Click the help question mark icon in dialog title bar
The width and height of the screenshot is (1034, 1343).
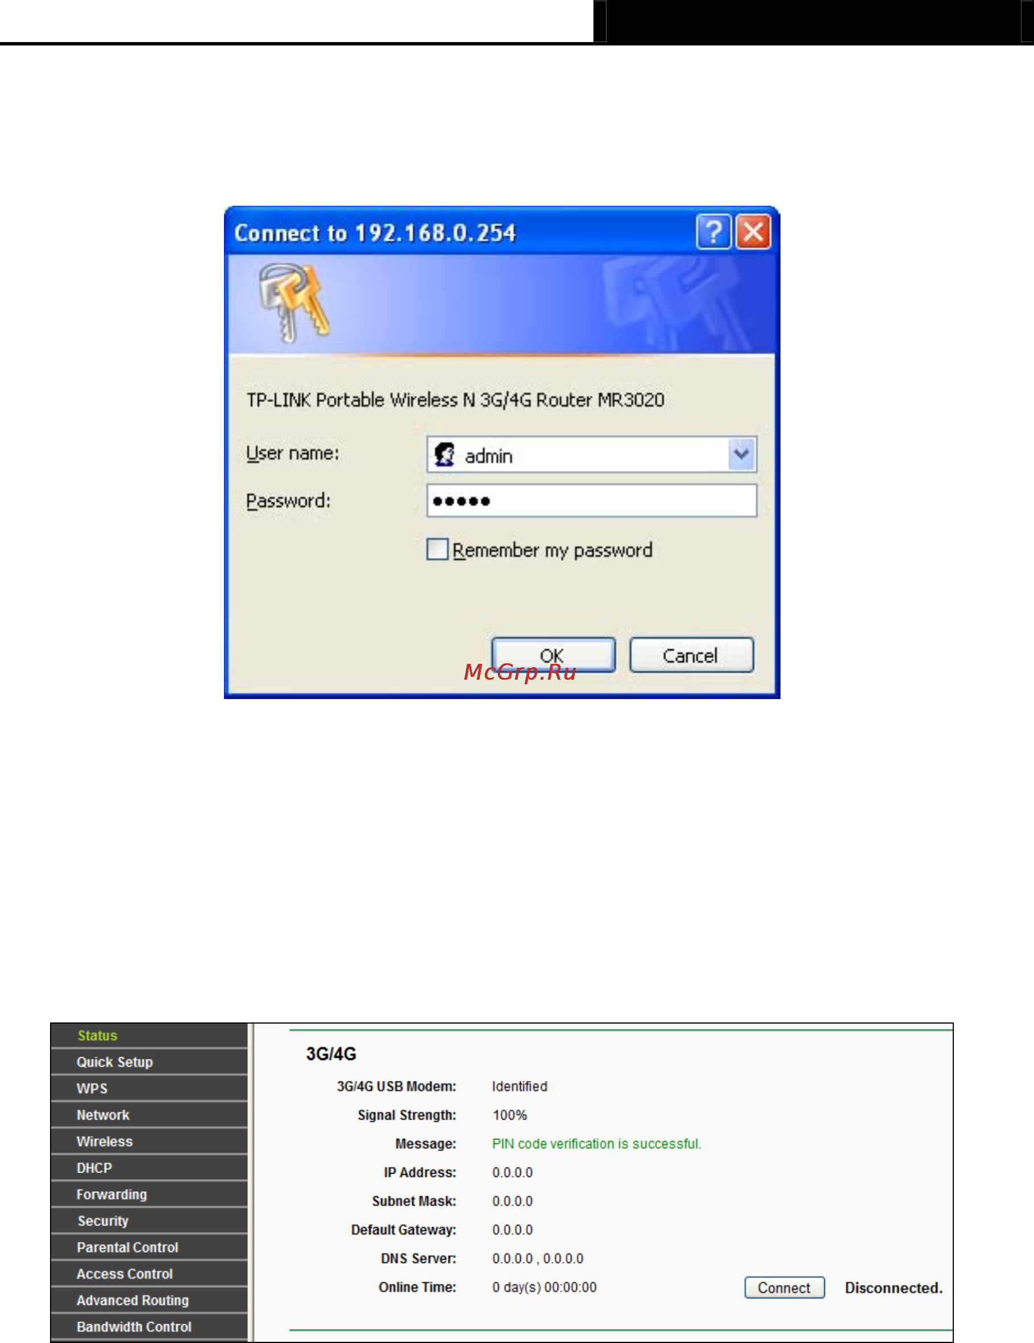coord(713,232)
